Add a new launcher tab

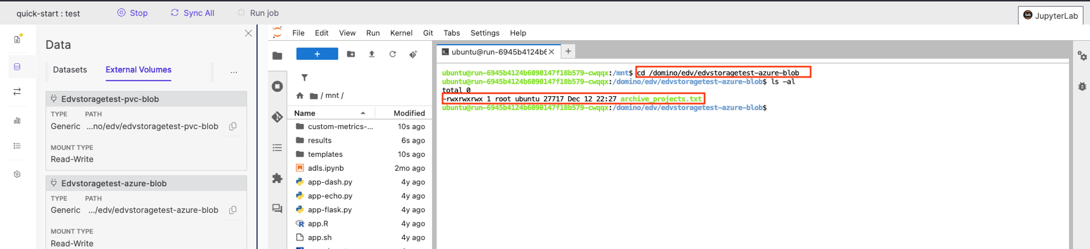coord(568,51)
